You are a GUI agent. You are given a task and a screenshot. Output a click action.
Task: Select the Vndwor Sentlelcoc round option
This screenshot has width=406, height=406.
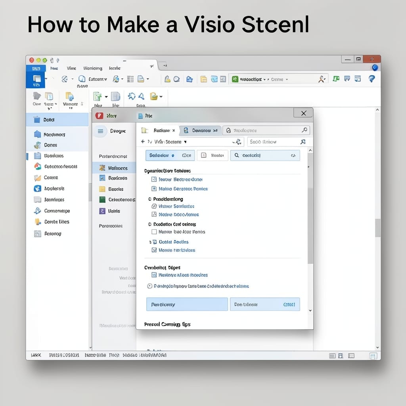[x=154, y=206]
